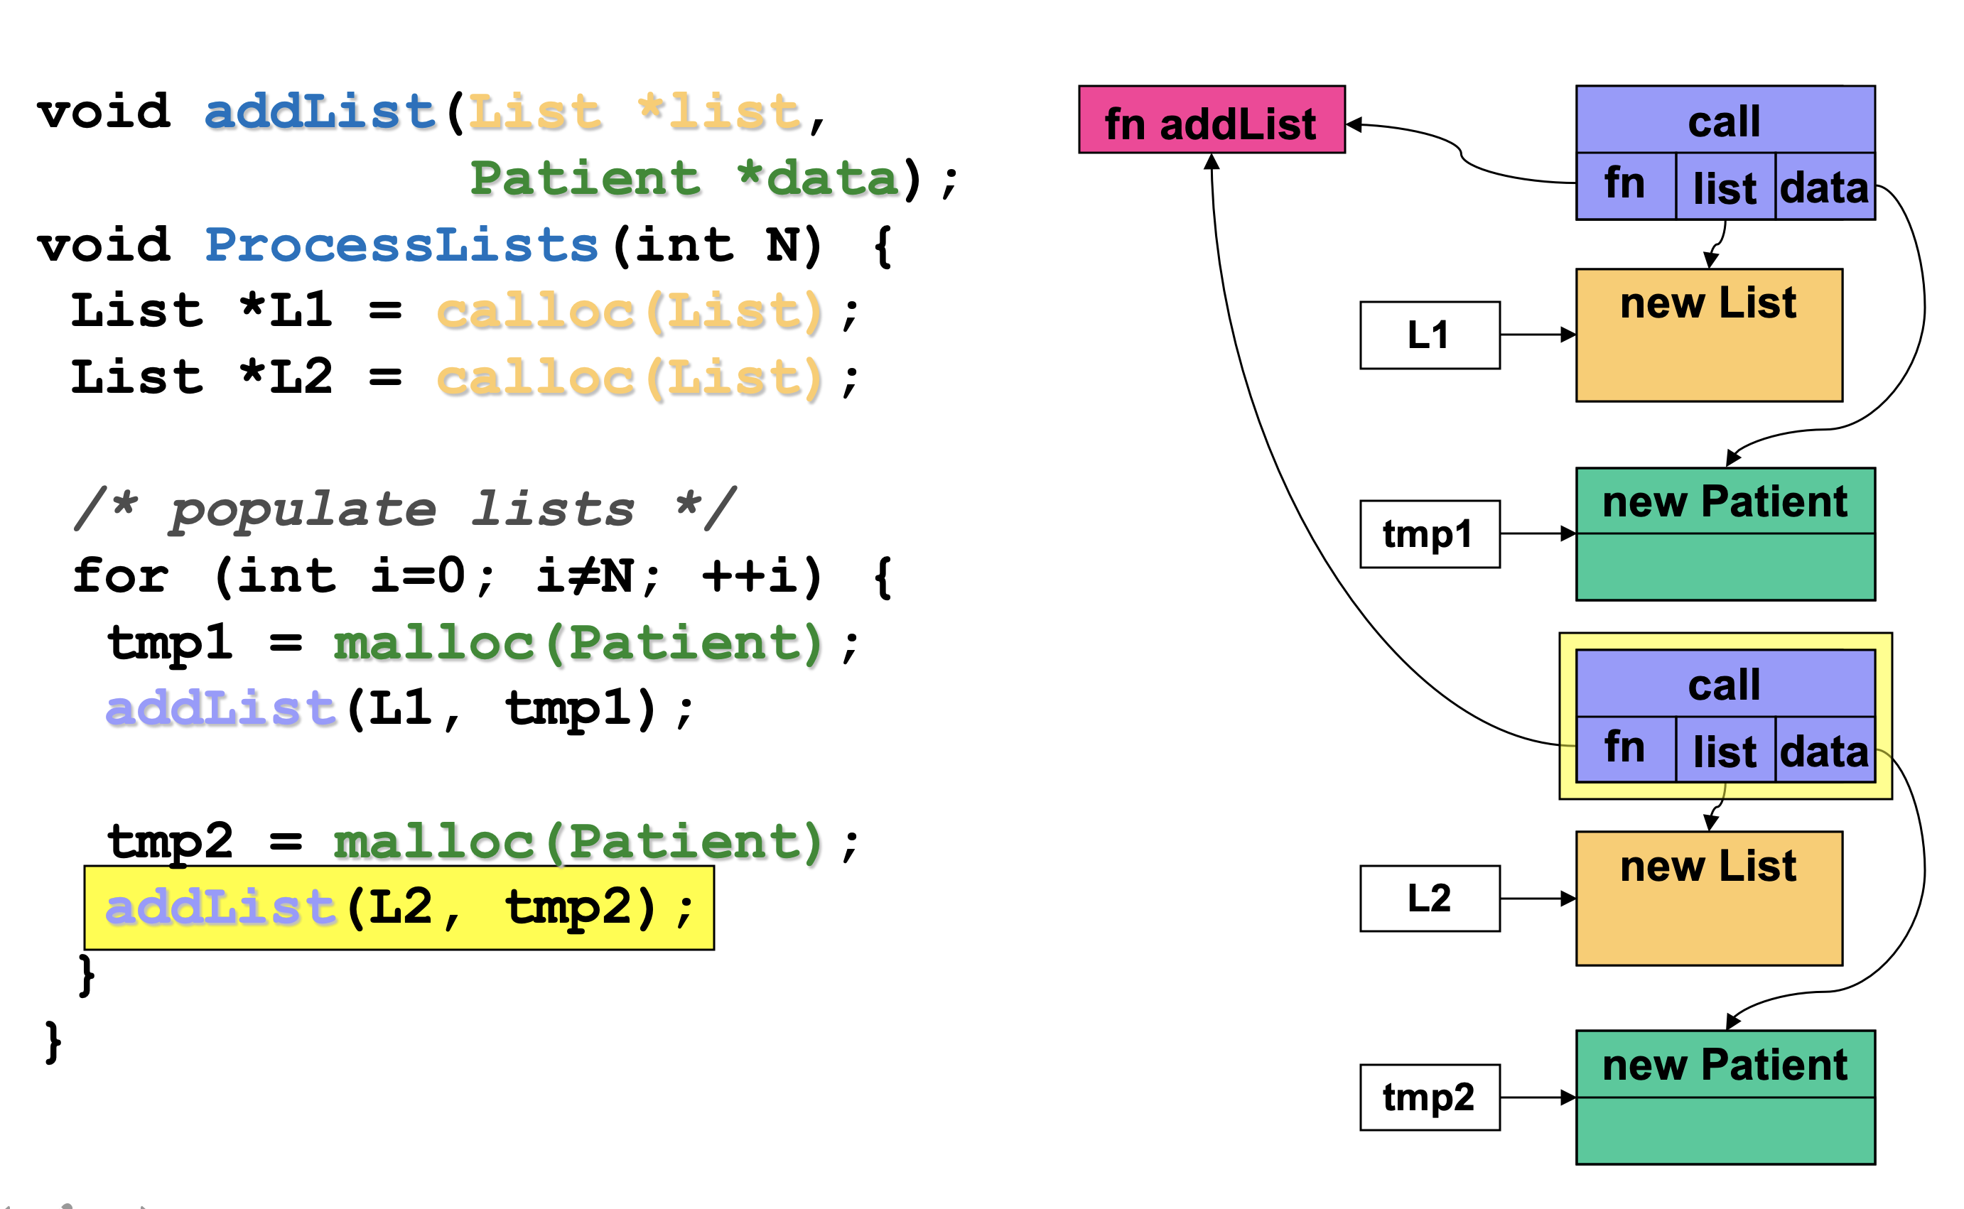
Task: Click the tmp1 variable box
Action: click(x=1429, y=534)
